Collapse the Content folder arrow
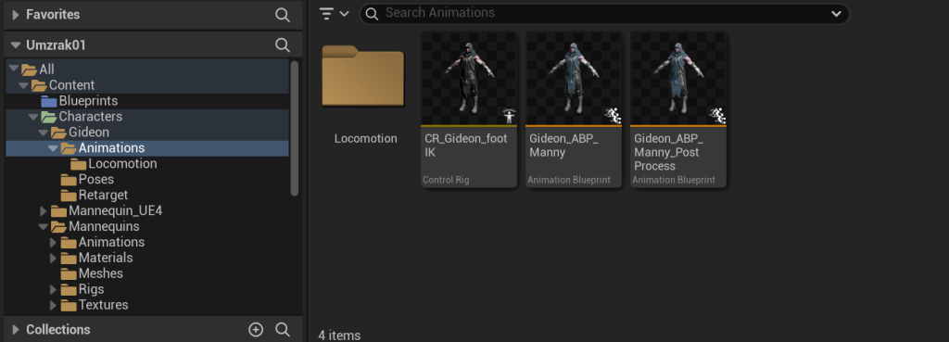 point(23,84)
